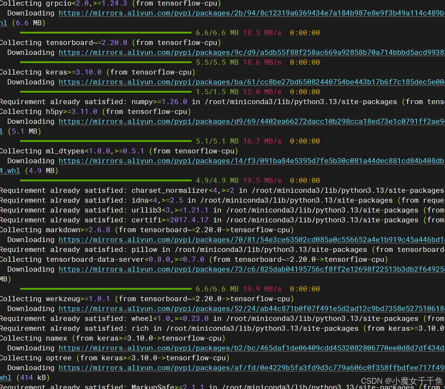Click the '(4.9 MB)' size text

coord(42,171)
